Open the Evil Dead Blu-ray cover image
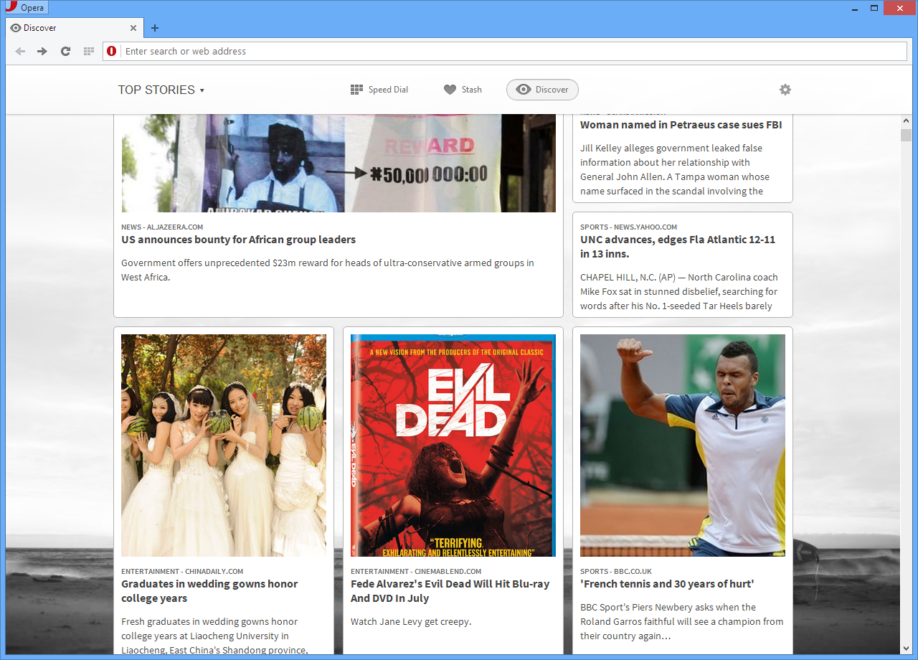 click(x=453, y=445)
